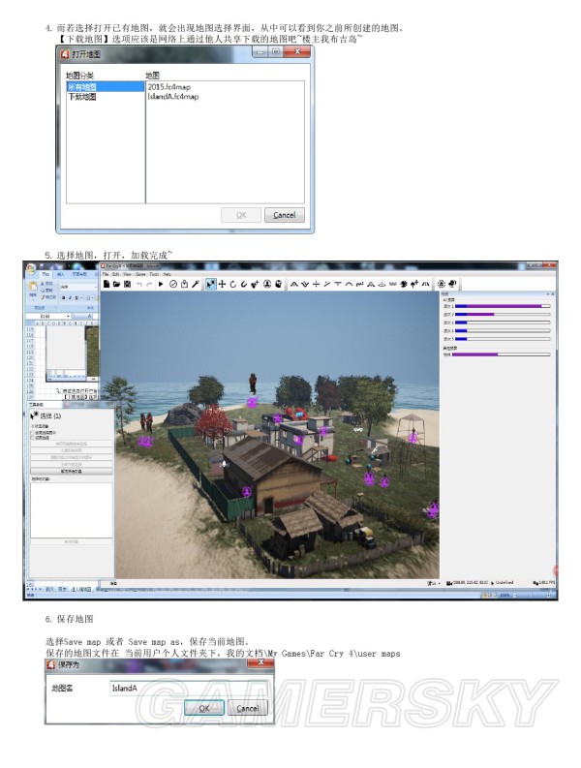Select the Smooth terrain curve tool
This screenshot has width=581, height=768.
(x=349, y=284)
